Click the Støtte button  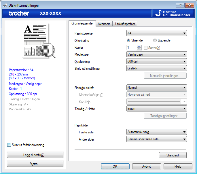pyautogui.click(x=35, y=164)
